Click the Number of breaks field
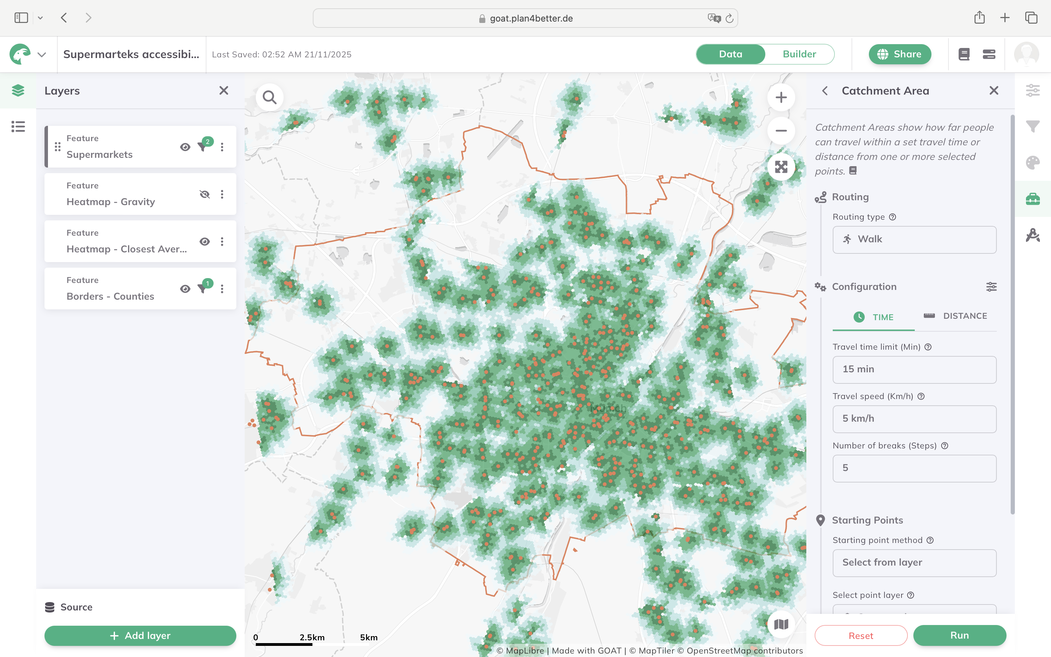Screen dimensions: 1051x657 pos(914,468)
